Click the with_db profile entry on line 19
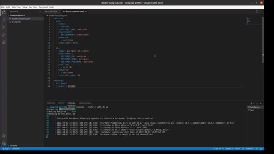Screen dimensions: 274x154 (68, 67)
